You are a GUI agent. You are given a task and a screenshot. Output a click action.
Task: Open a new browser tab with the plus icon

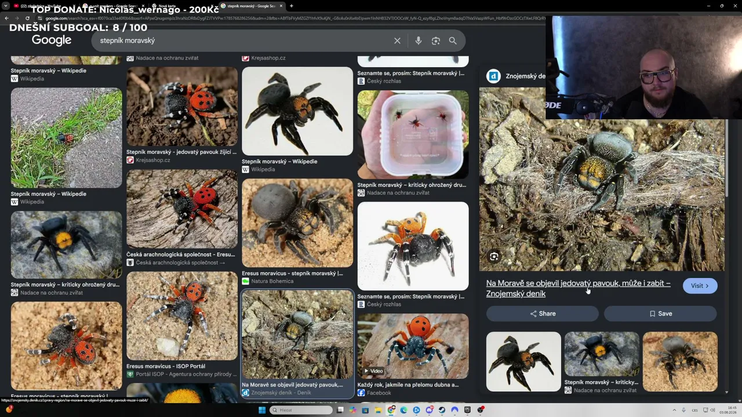[291, 6]
